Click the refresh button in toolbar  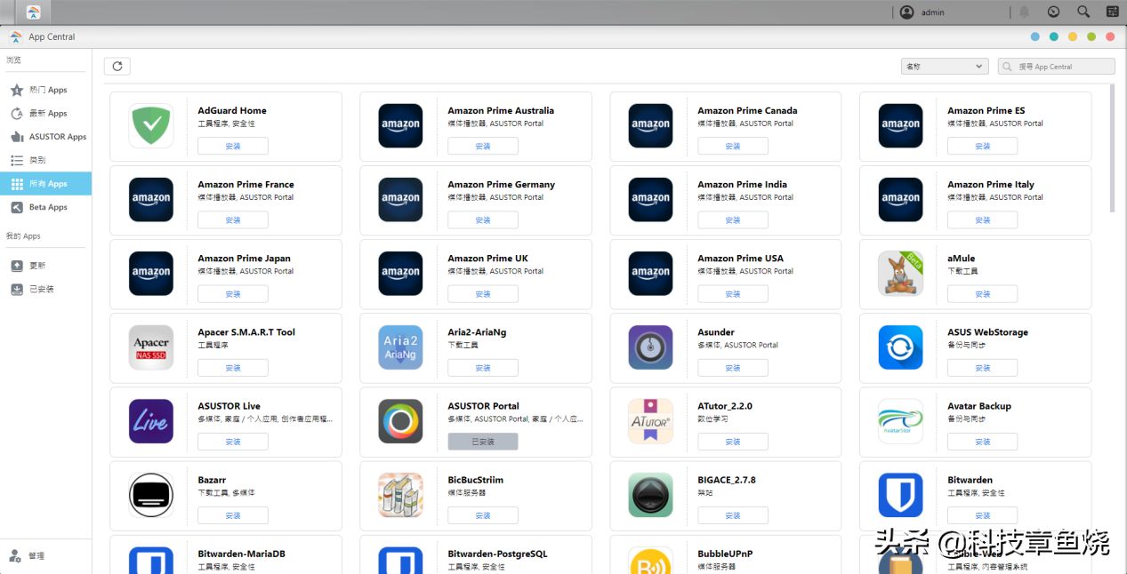(x=117, y=67)
